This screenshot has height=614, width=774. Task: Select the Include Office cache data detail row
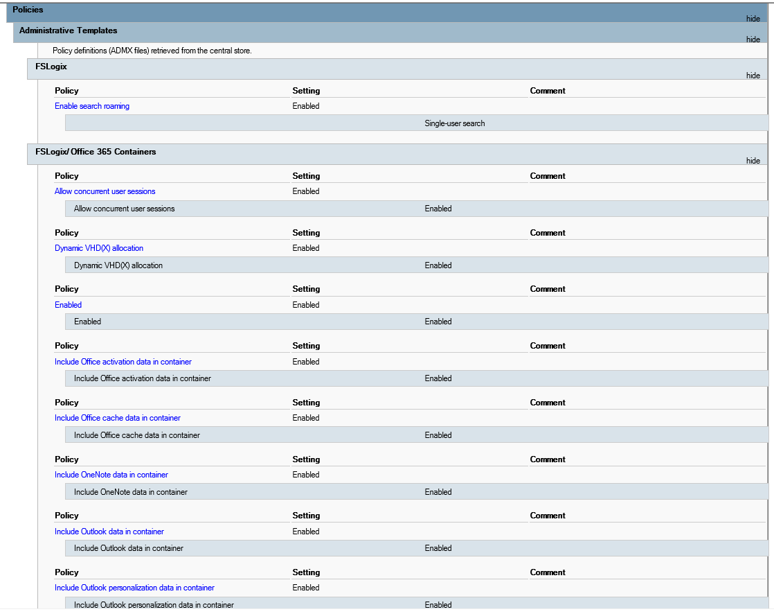coord(417,436)
